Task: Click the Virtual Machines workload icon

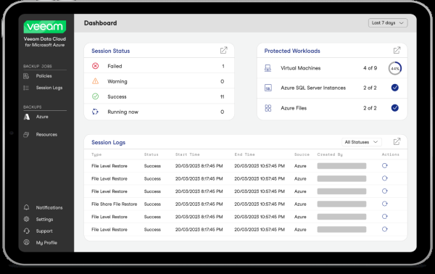Action: point(268,68)
